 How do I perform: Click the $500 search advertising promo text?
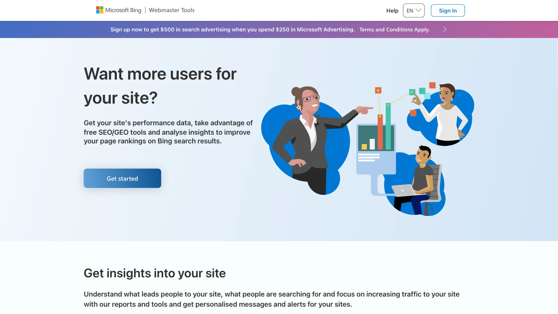(x=232, y=30)
